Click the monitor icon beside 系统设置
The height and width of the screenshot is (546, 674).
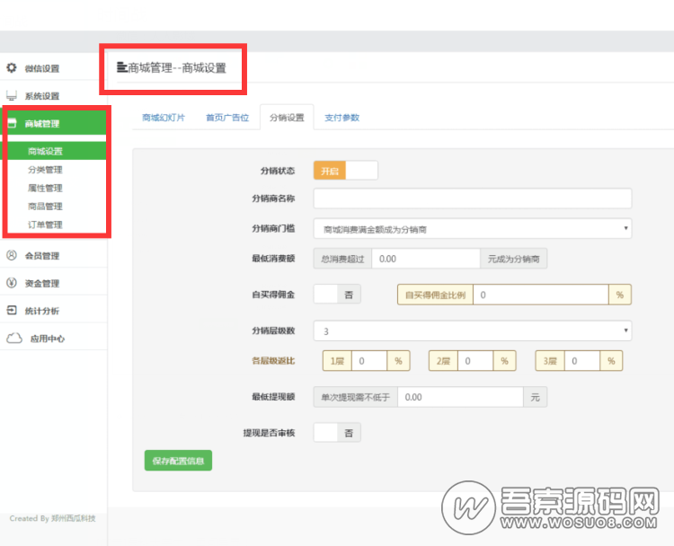pyautogui.click(x=12, y=95)
